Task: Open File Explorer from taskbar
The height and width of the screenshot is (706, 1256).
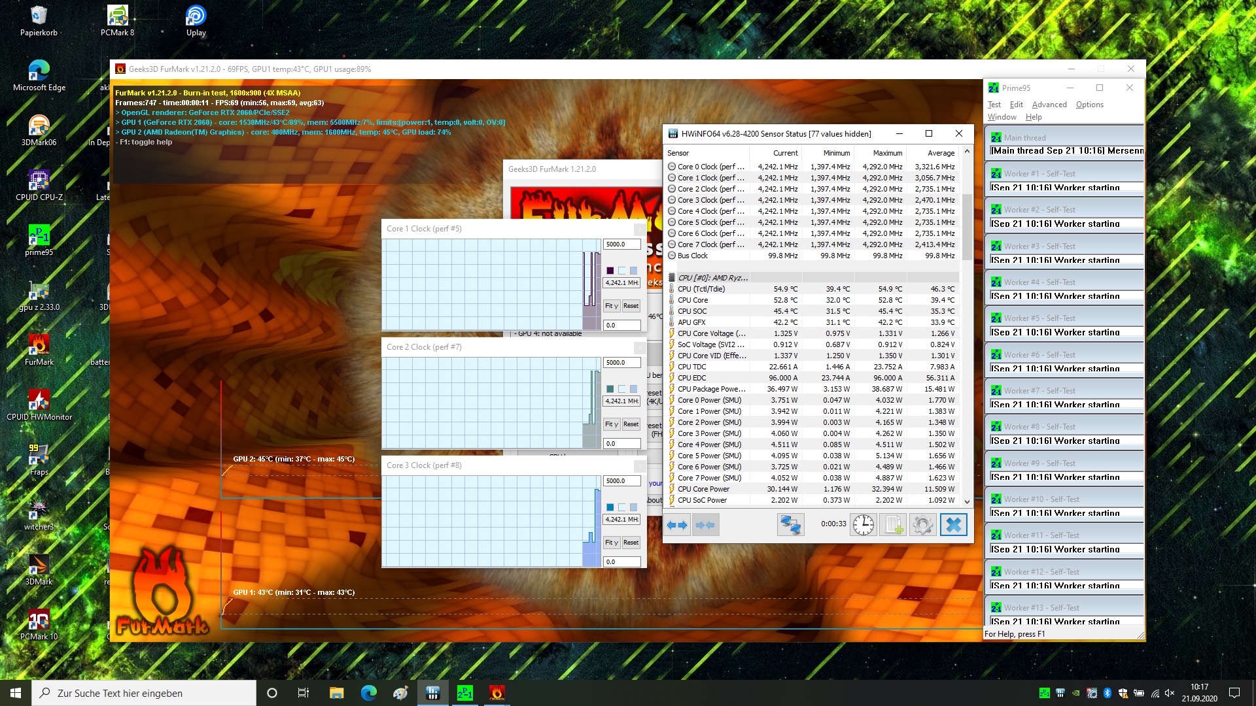Action: coord(336,693)
